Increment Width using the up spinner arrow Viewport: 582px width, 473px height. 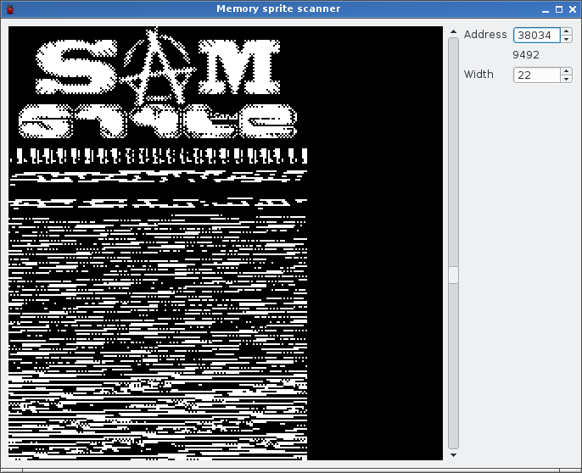(566, 71)
